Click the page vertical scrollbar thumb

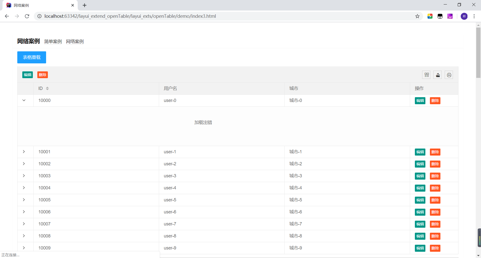click(x=478, y=53)
